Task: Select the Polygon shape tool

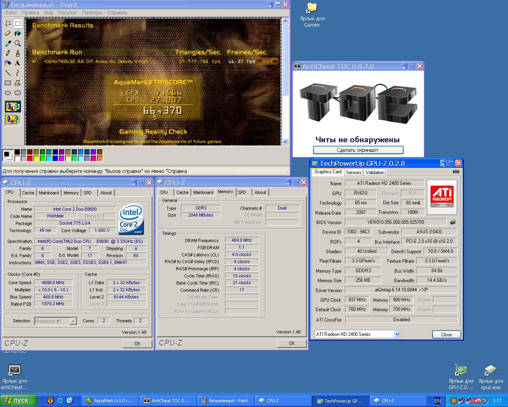Action: pyautogui.click(x=17, y=83)
